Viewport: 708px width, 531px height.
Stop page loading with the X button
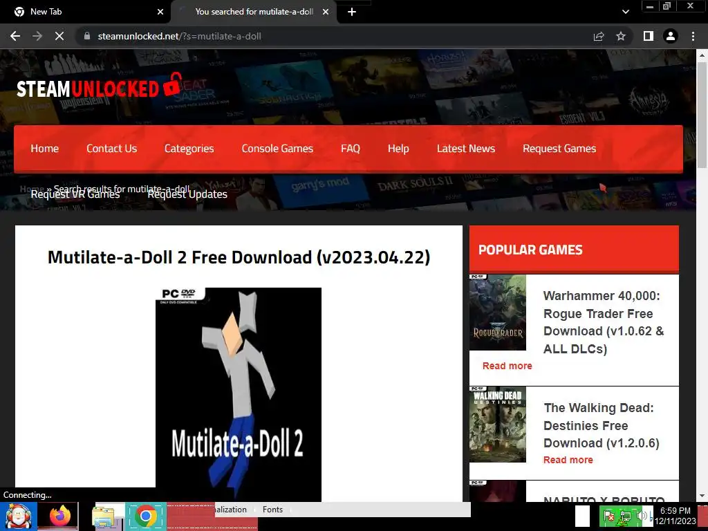pyautogui.click(x=59, y=36)
